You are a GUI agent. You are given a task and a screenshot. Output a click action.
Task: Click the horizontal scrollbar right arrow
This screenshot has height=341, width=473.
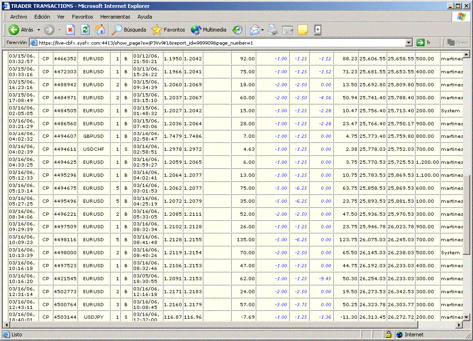[460, 325]
